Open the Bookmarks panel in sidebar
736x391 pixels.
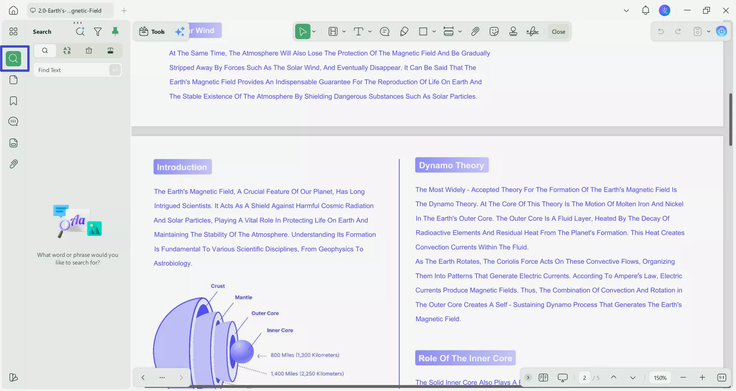13,101
